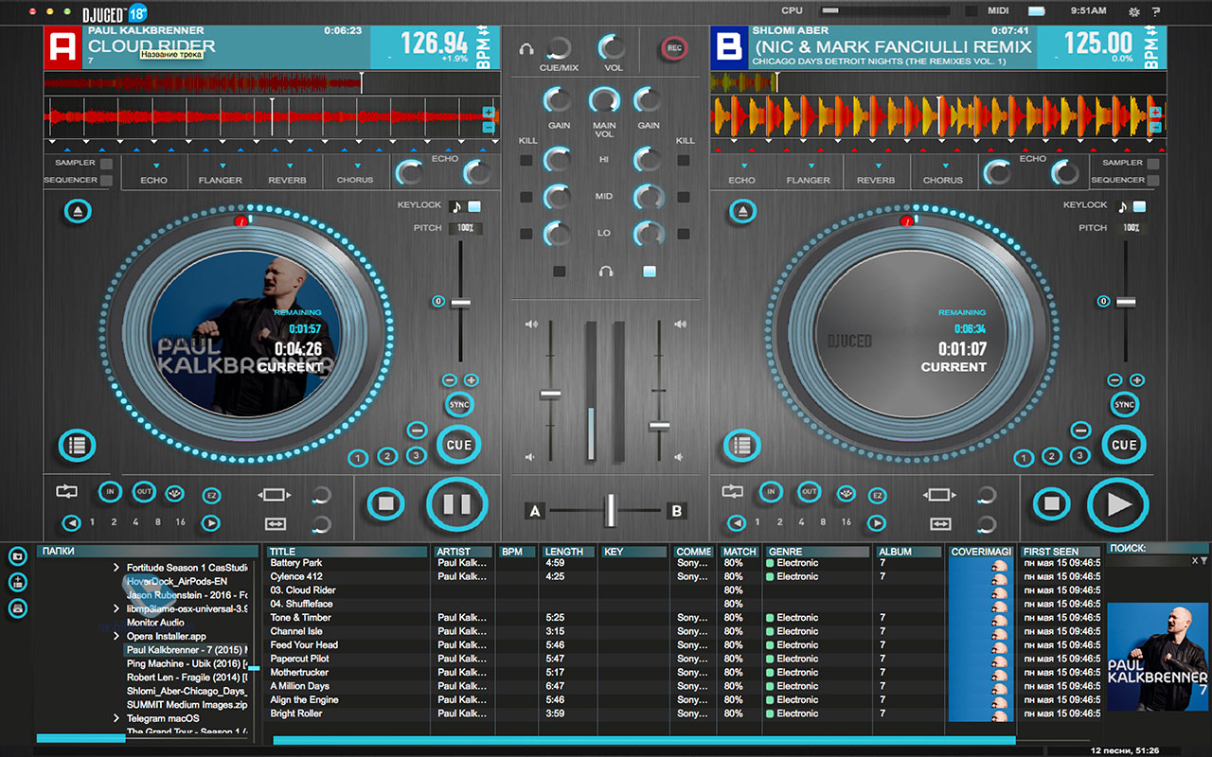Sort the track list by ARTIST column
The height and width of the screenshot is (757, 1212).
462,551
